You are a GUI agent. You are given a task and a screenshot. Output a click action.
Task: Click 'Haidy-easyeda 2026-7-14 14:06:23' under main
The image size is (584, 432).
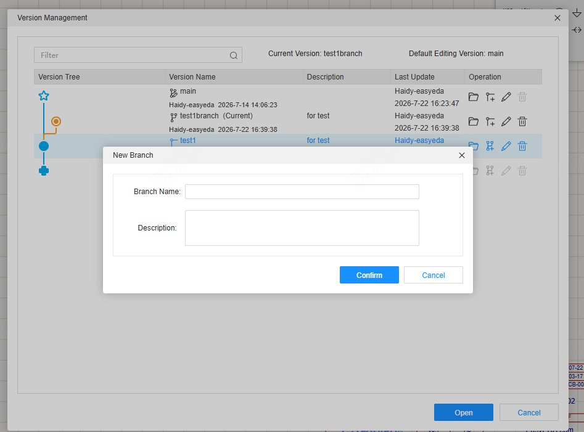(223, 105)
